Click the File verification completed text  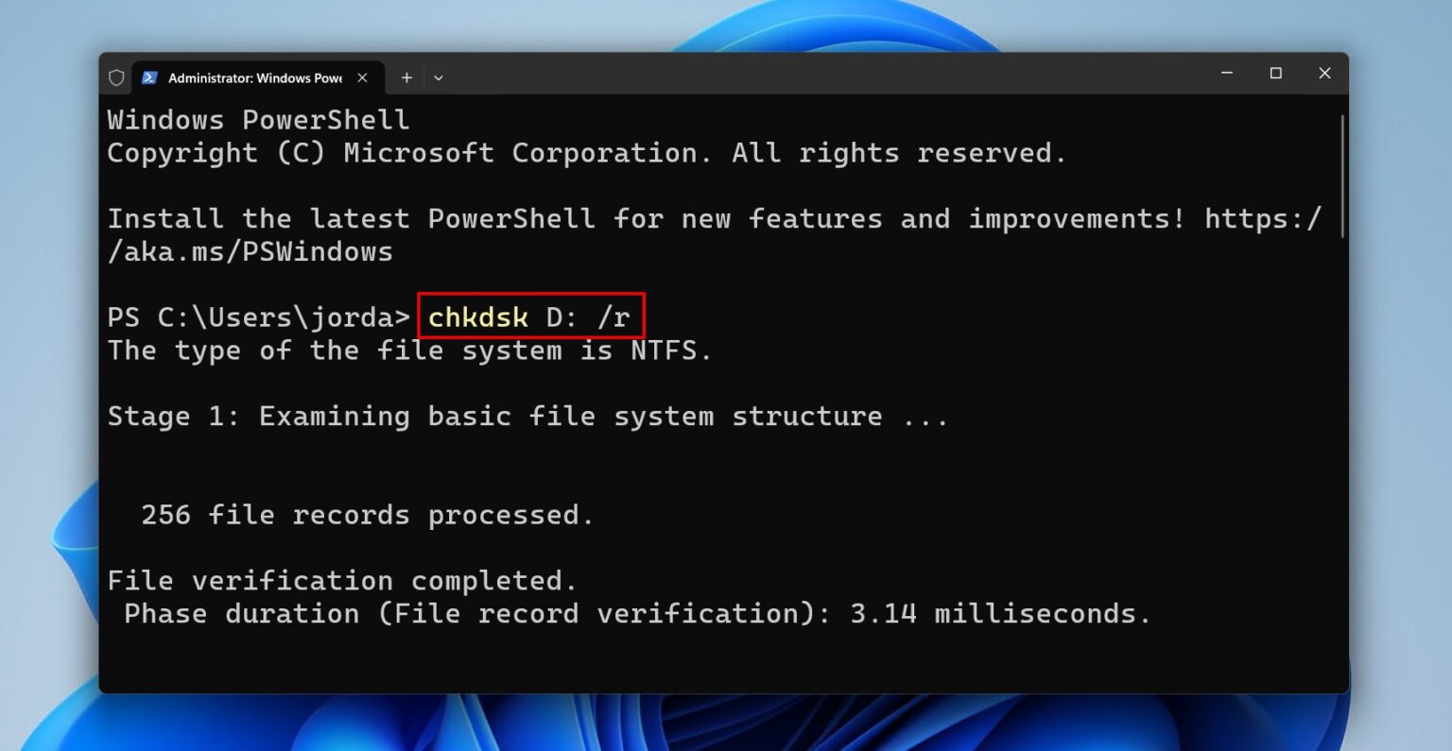click(x=341, y=580)
